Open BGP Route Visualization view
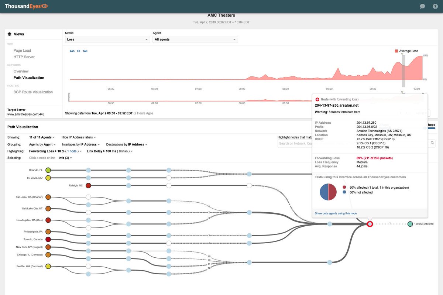The width and height of the screenshot is (443, 295). [33, 92]
